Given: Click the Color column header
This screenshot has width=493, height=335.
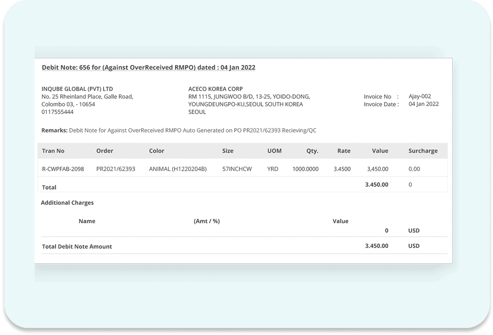Looking at the screenshot, I should tap(156, 151).
